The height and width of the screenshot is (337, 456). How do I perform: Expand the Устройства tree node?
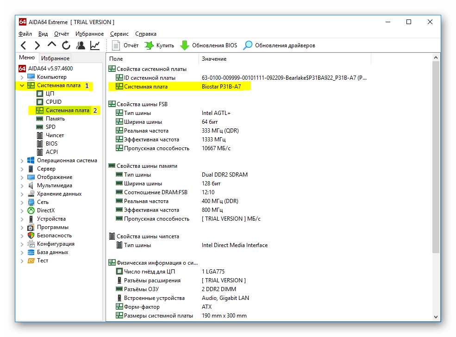(x=22, y=219)
